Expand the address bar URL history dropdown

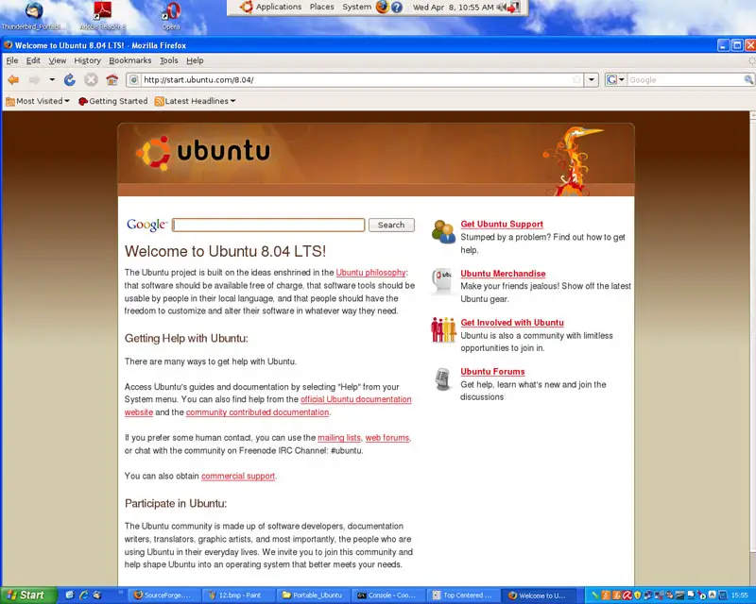click(592, 80)
